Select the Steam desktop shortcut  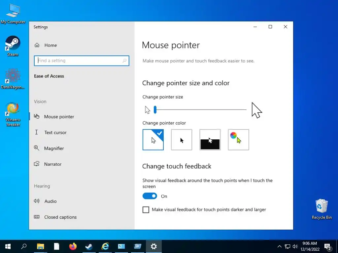[x=13, y=46]
